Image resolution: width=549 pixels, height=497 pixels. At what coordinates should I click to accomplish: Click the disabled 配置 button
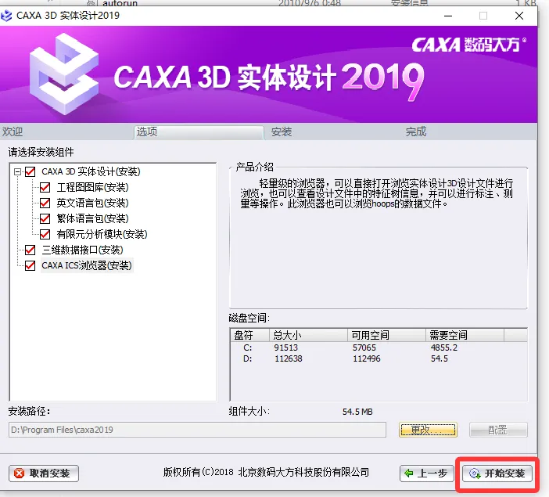498,430
